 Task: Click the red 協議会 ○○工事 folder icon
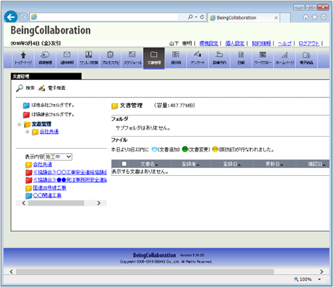click(x=29, y=173)
